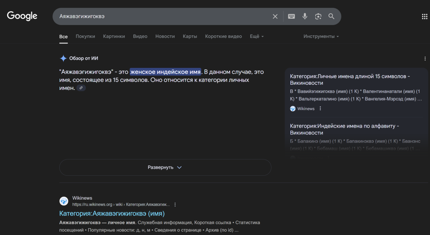Select the 'Все' tab
The image size is (430, 235).
[x=63, y=37]
